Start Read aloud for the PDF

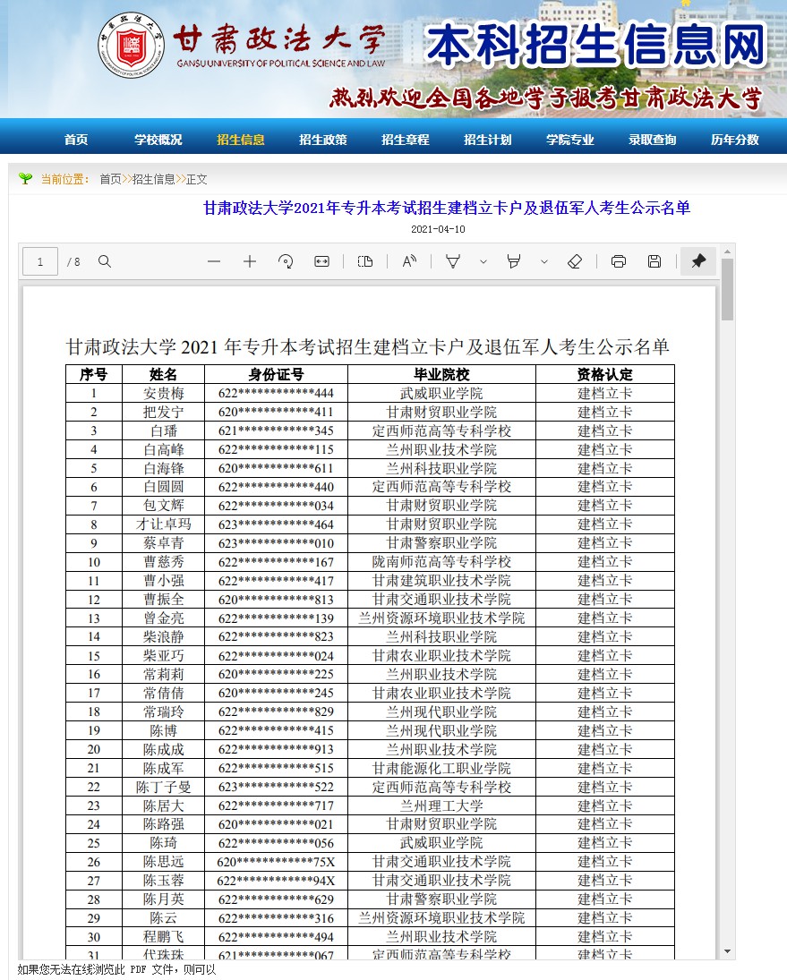pos(409,261)
